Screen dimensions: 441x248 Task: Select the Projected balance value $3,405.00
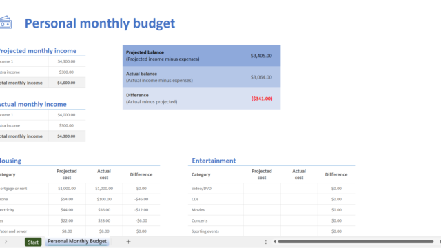261,56
